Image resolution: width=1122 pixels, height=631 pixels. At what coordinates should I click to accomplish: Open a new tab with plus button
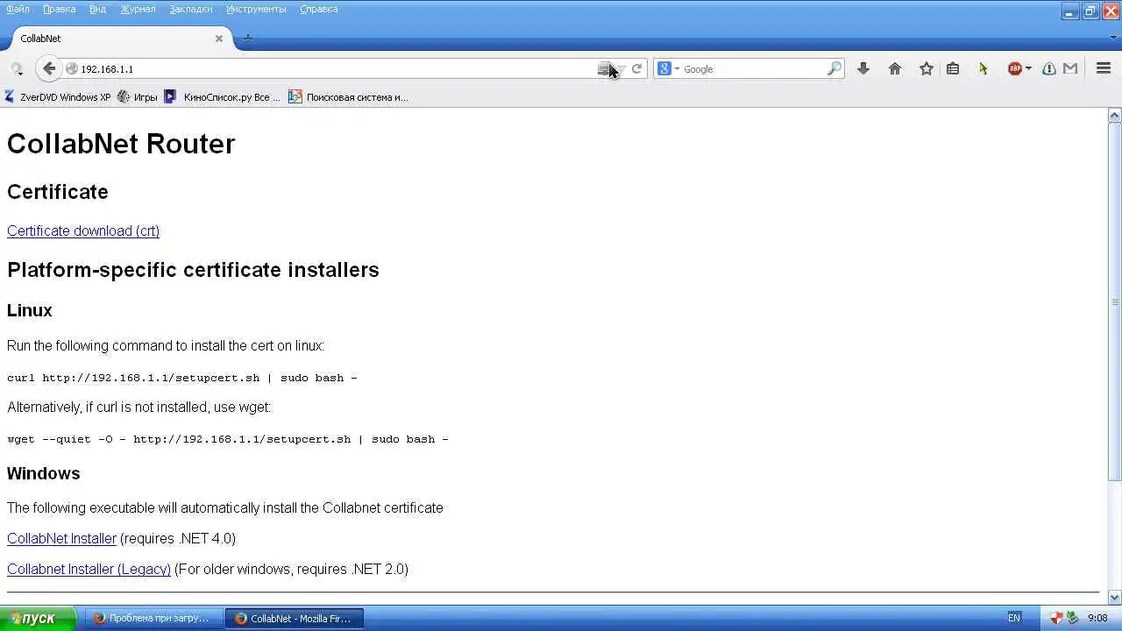tap(248, 39)
